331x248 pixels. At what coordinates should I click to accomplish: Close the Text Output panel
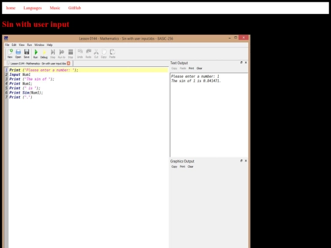click(x=246, y=62)
